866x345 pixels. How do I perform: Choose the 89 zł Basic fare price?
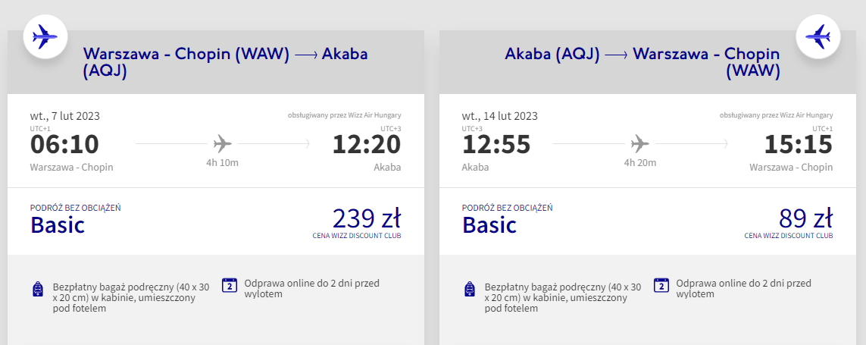tap(806, 219)
